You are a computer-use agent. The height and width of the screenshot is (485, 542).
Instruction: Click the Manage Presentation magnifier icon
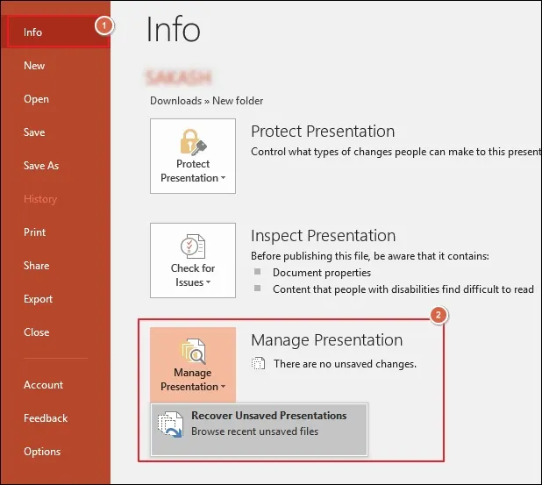[x=194, y=351]
